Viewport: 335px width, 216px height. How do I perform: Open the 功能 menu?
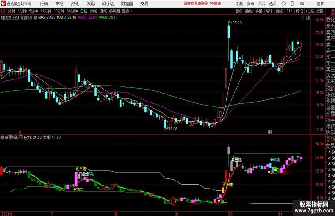point(240,4)
